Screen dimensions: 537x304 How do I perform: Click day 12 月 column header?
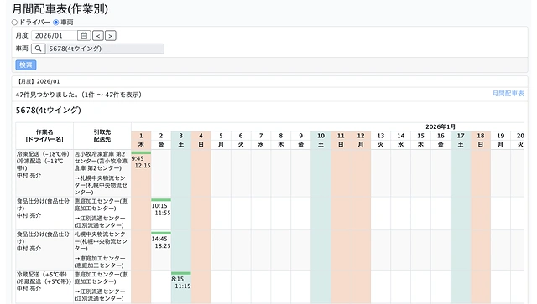(x=361, y=140)
